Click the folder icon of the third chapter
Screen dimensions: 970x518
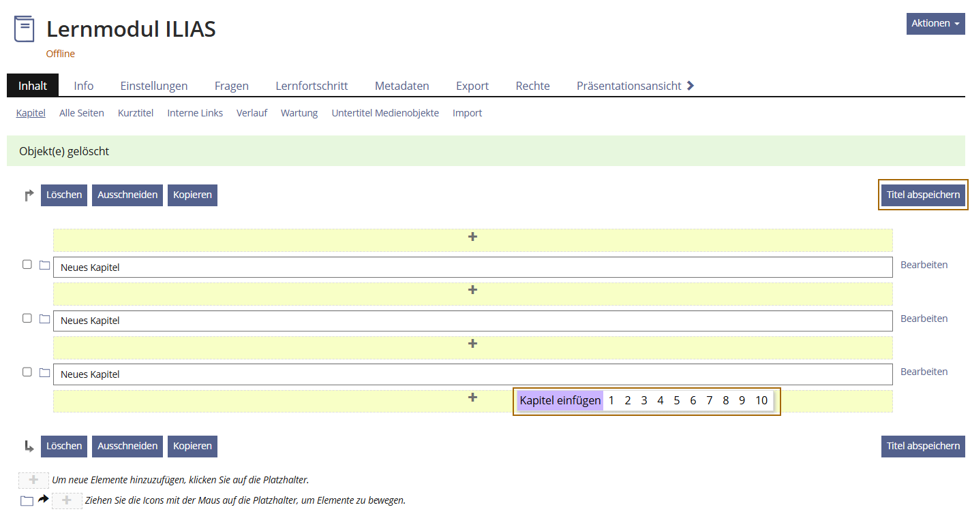tap(44, 372)
